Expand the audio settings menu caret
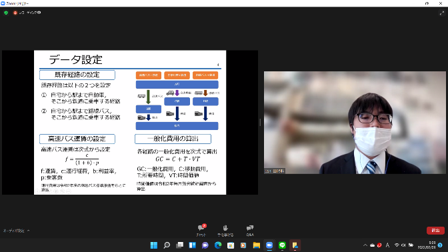This screenshot has width=448, height=252. (28, 231)
